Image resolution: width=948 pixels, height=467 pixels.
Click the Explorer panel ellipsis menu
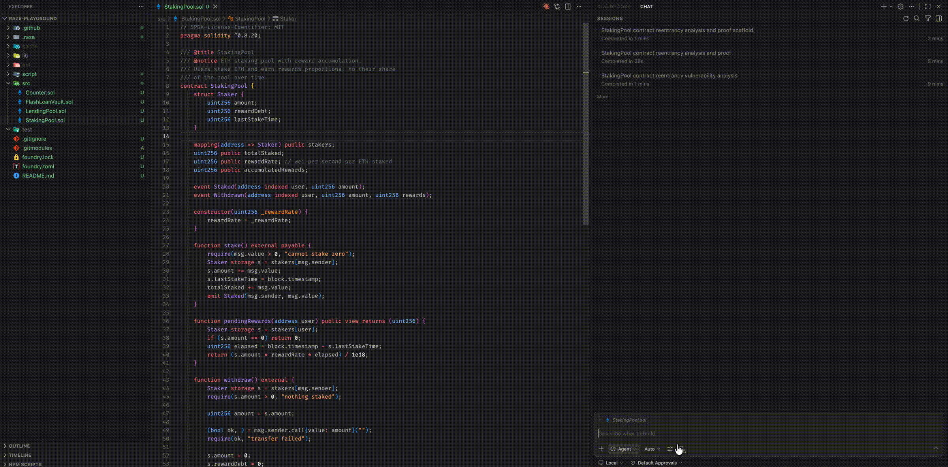[141, 7]
